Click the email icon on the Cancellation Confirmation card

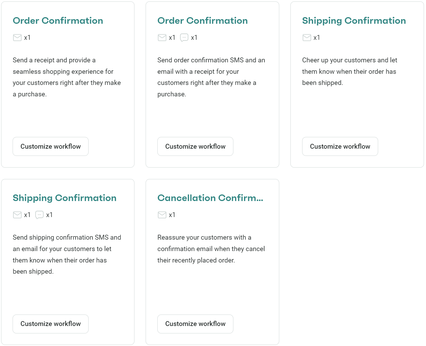[162, 215]
